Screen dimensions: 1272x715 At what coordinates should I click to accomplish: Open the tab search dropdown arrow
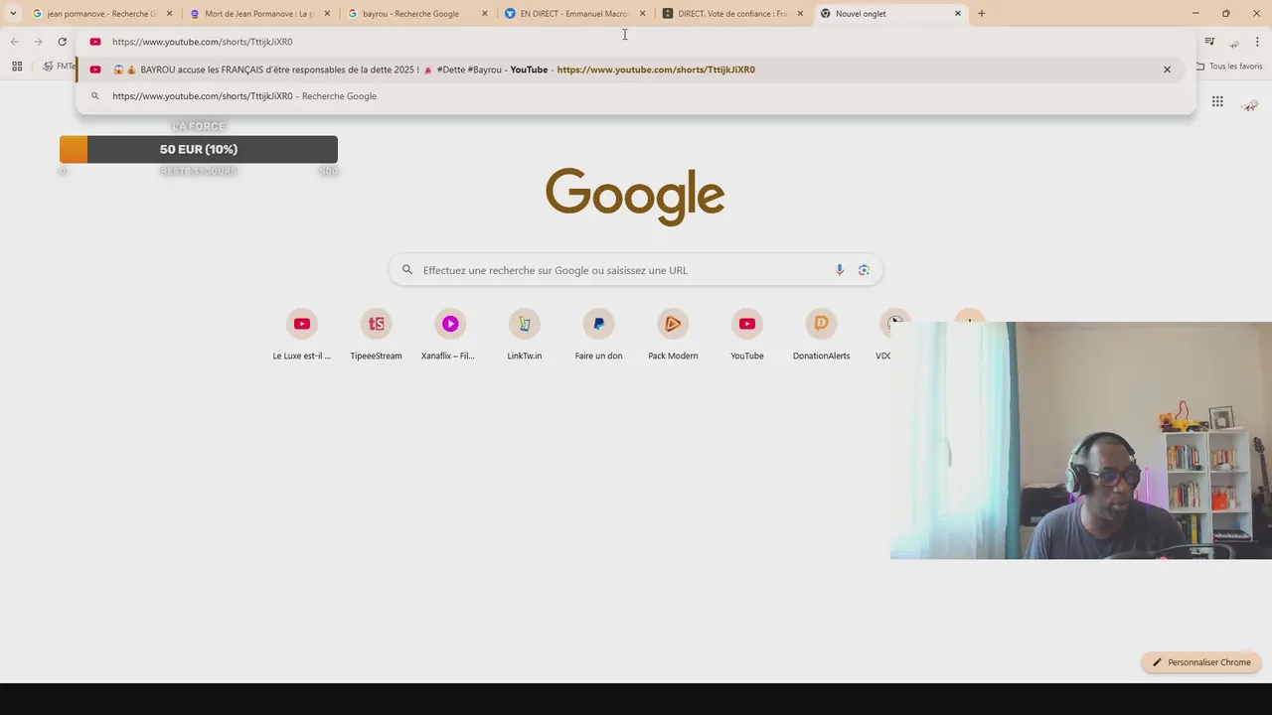coord(13,14)
